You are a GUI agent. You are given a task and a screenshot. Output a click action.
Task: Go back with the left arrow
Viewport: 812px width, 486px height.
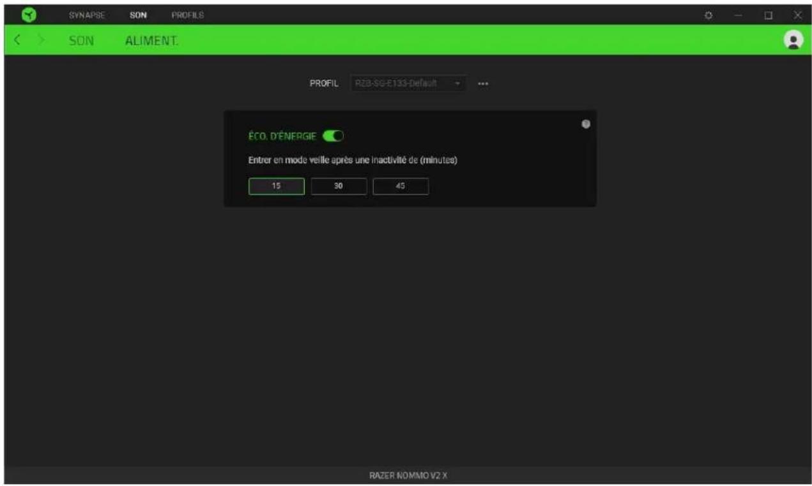point(17,40)
